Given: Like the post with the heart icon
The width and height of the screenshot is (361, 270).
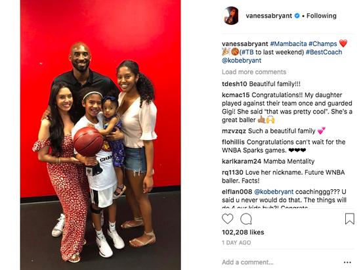Looking at the screenshot, I should point(228,219).
